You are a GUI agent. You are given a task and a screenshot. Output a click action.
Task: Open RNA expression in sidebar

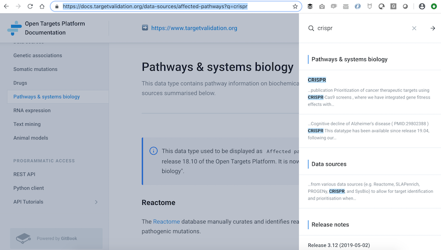32,111
